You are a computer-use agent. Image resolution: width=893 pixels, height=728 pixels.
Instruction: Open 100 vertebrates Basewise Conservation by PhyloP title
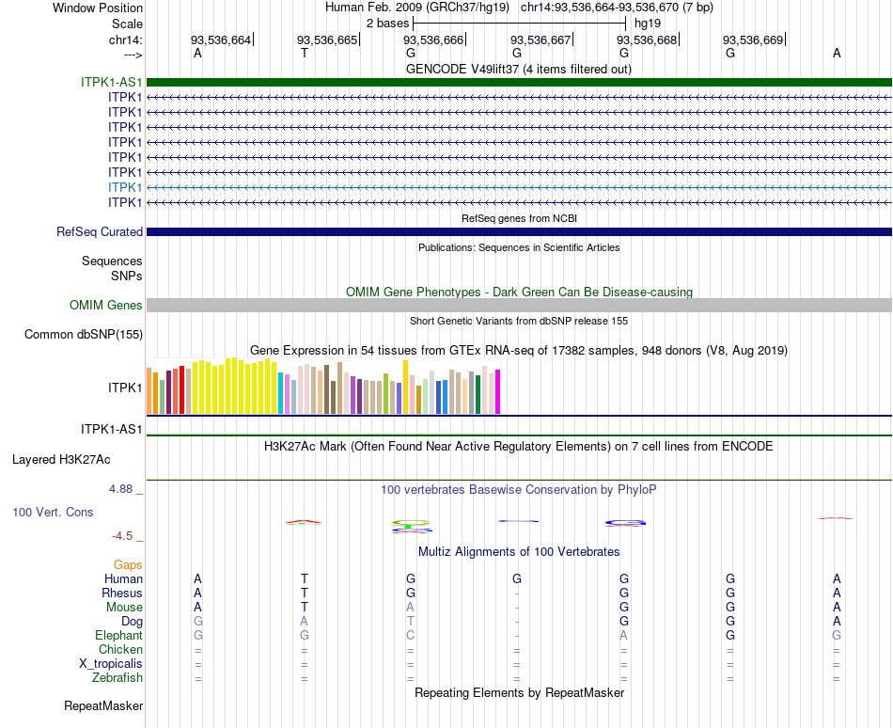pos(519,489)
